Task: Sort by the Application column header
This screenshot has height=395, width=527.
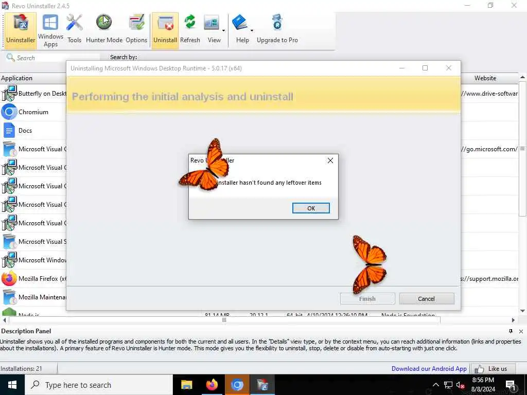Action: [x=33, y=78]
